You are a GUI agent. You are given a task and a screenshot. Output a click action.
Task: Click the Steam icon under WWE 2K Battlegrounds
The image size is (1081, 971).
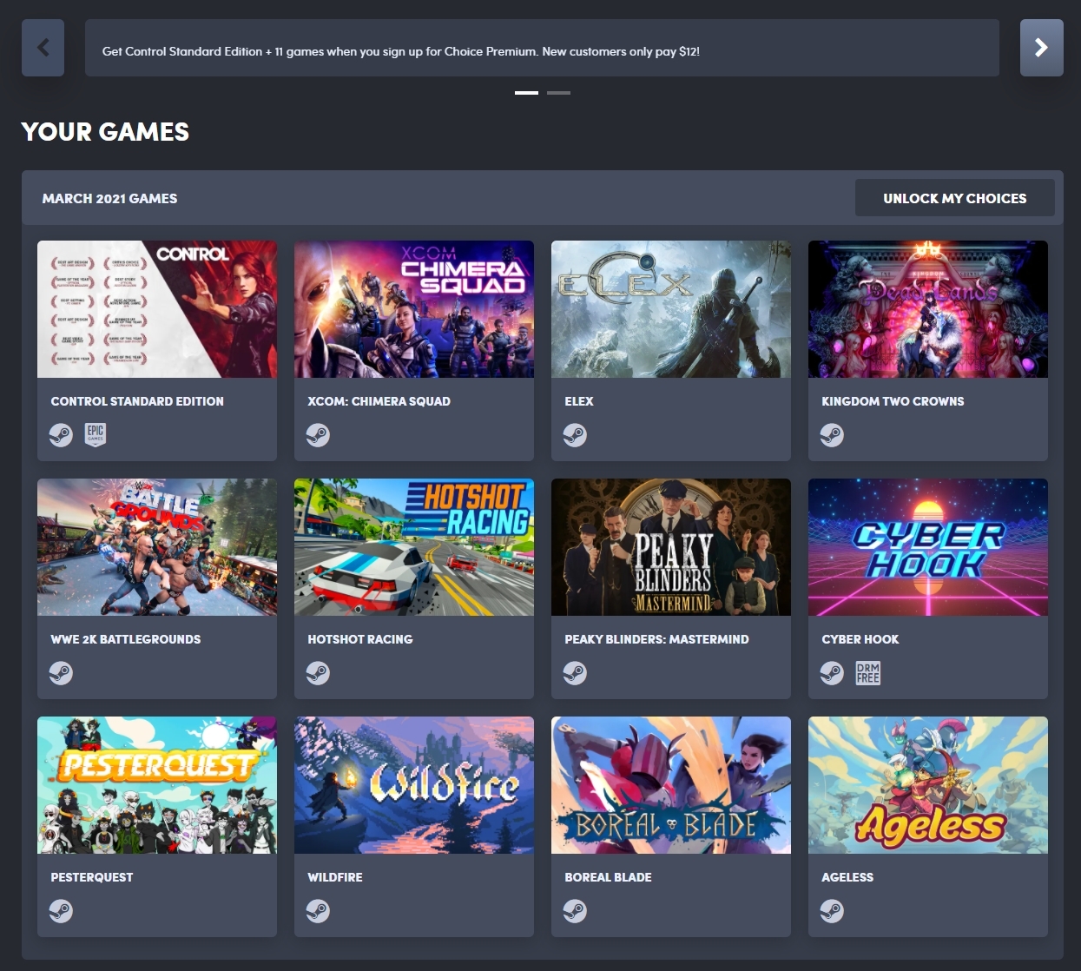click(61, 672)
